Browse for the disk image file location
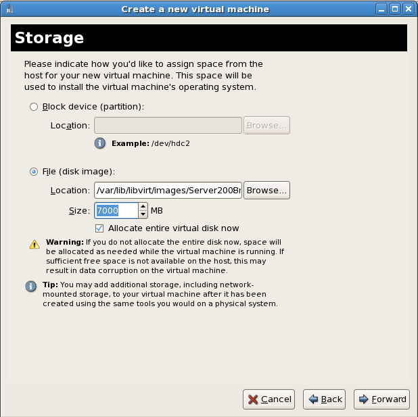Image resolution: width=418 pixels, height=417 pixels. [x=266, y=190]
